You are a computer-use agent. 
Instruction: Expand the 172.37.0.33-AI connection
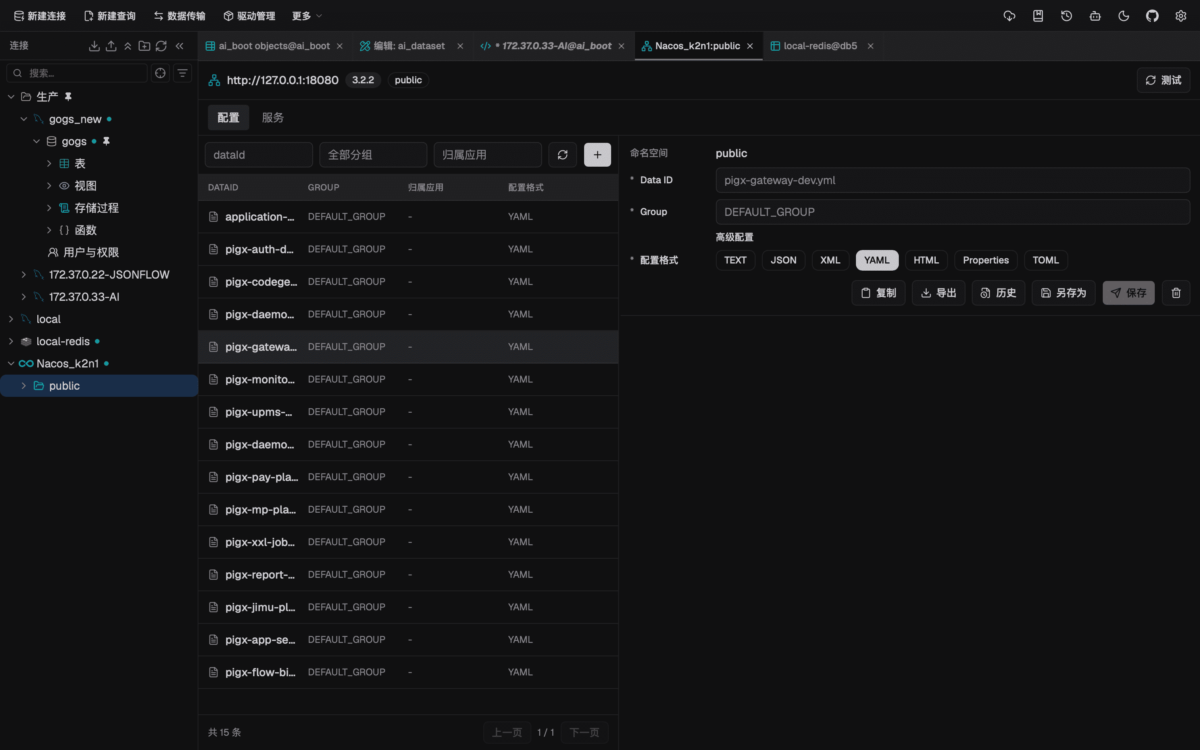click(23, 297)
